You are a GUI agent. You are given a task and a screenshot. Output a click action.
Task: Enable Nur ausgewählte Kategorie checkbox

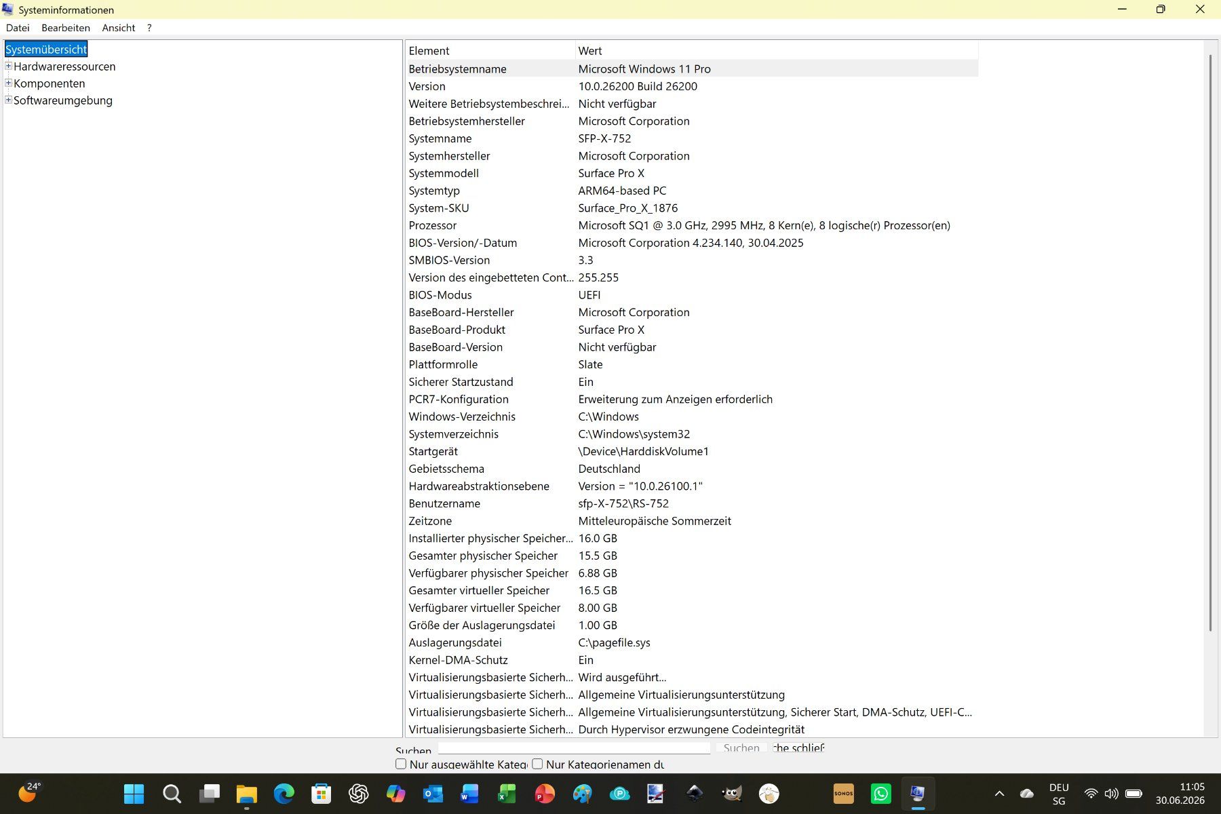tap(401, 764)
